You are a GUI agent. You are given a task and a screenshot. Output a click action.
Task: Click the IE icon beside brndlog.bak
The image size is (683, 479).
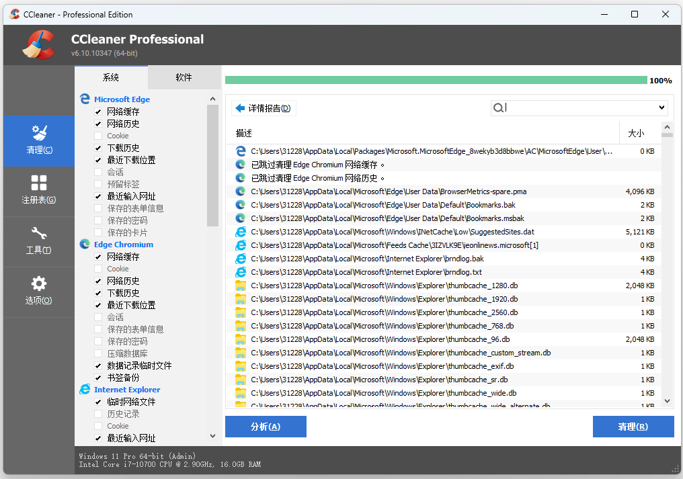pos(241,259)
